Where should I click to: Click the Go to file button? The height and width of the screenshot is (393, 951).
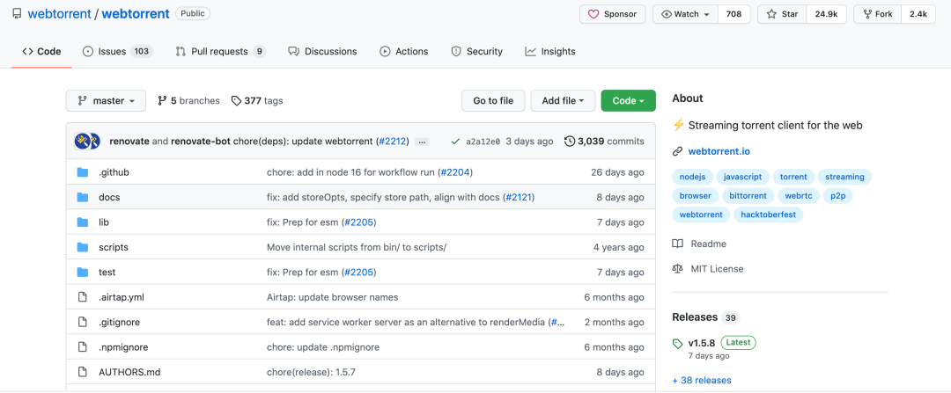493,100
